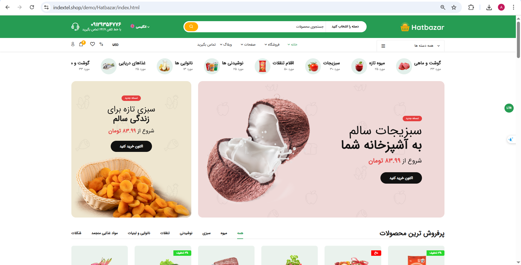Open the وبلاگ menu item
The height and width of the screenshot is (265, 521).
pyautogui.click(x=226, y=44)
